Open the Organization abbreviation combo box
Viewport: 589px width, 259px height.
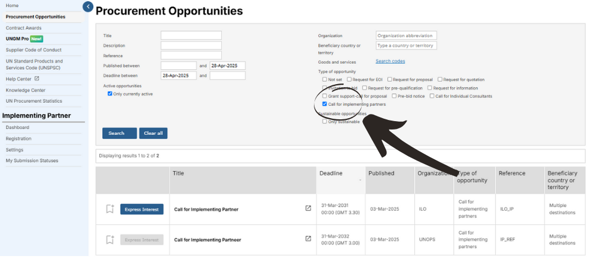[x=406, y=36]
